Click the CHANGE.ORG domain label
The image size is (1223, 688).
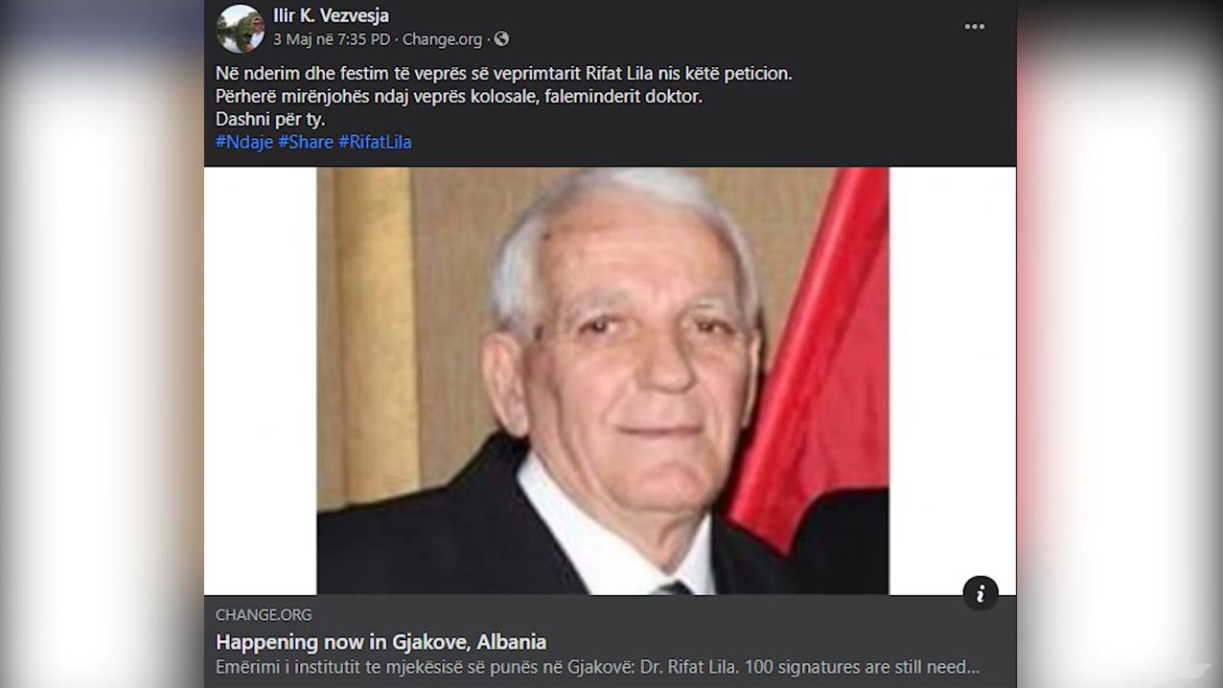coord(264,615)
